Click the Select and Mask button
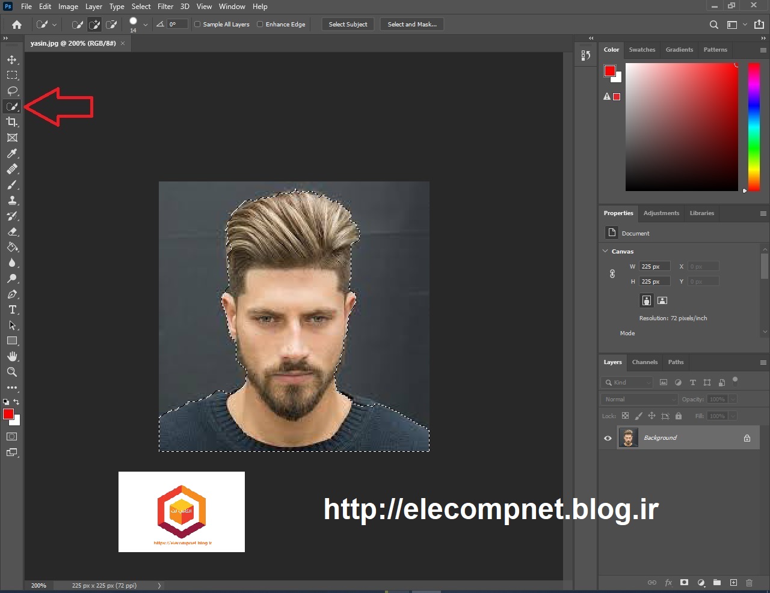Image resolution: width=770 pixels, height=593 pixels. click(412, 25)
